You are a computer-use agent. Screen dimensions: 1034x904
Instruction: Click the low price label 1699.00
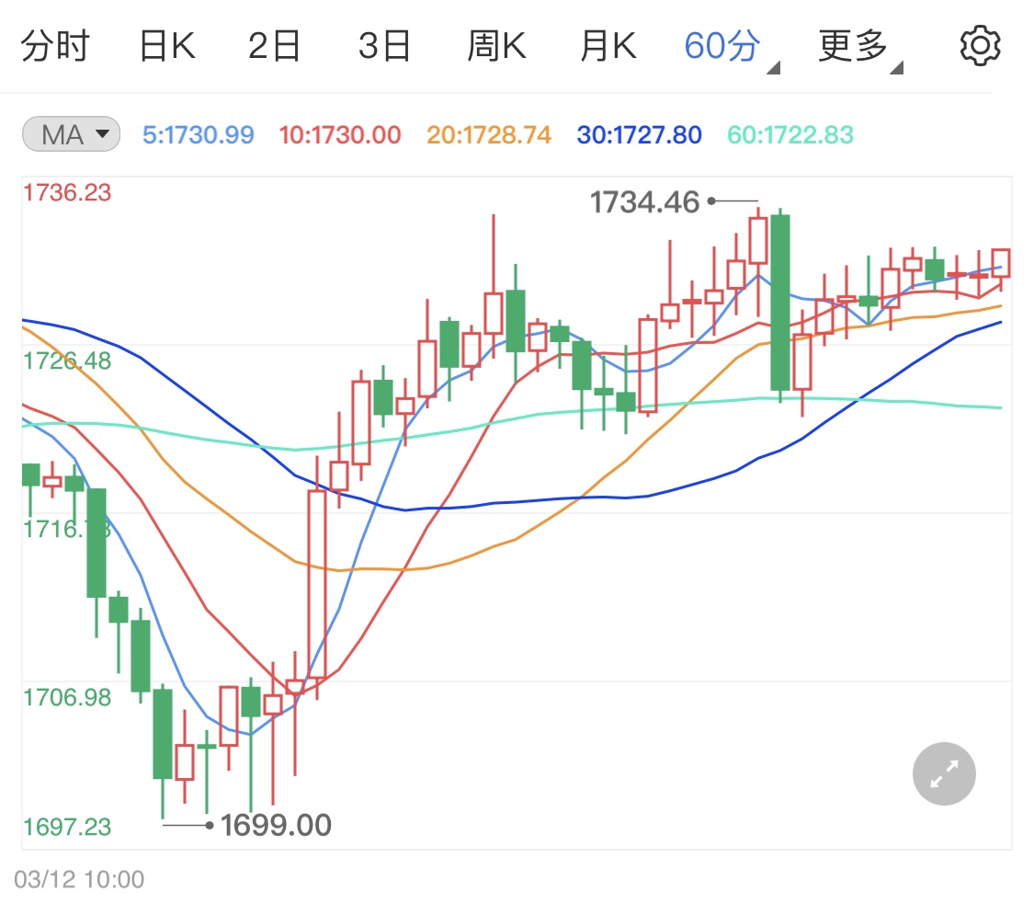(x=276, y=826)
